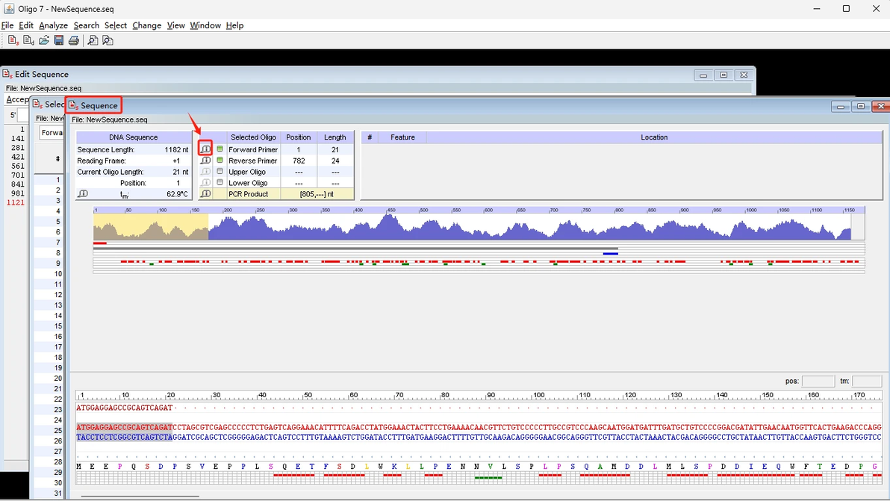Click the open file folder icon
This screenshot has width=890, height=501.
click(44, 40)
